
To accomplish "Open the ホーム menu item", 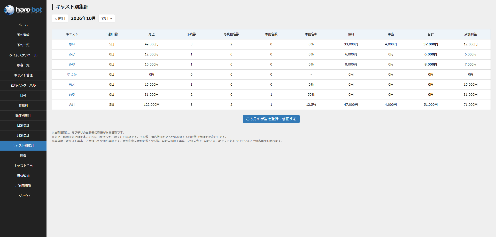I will pos(23,25).
